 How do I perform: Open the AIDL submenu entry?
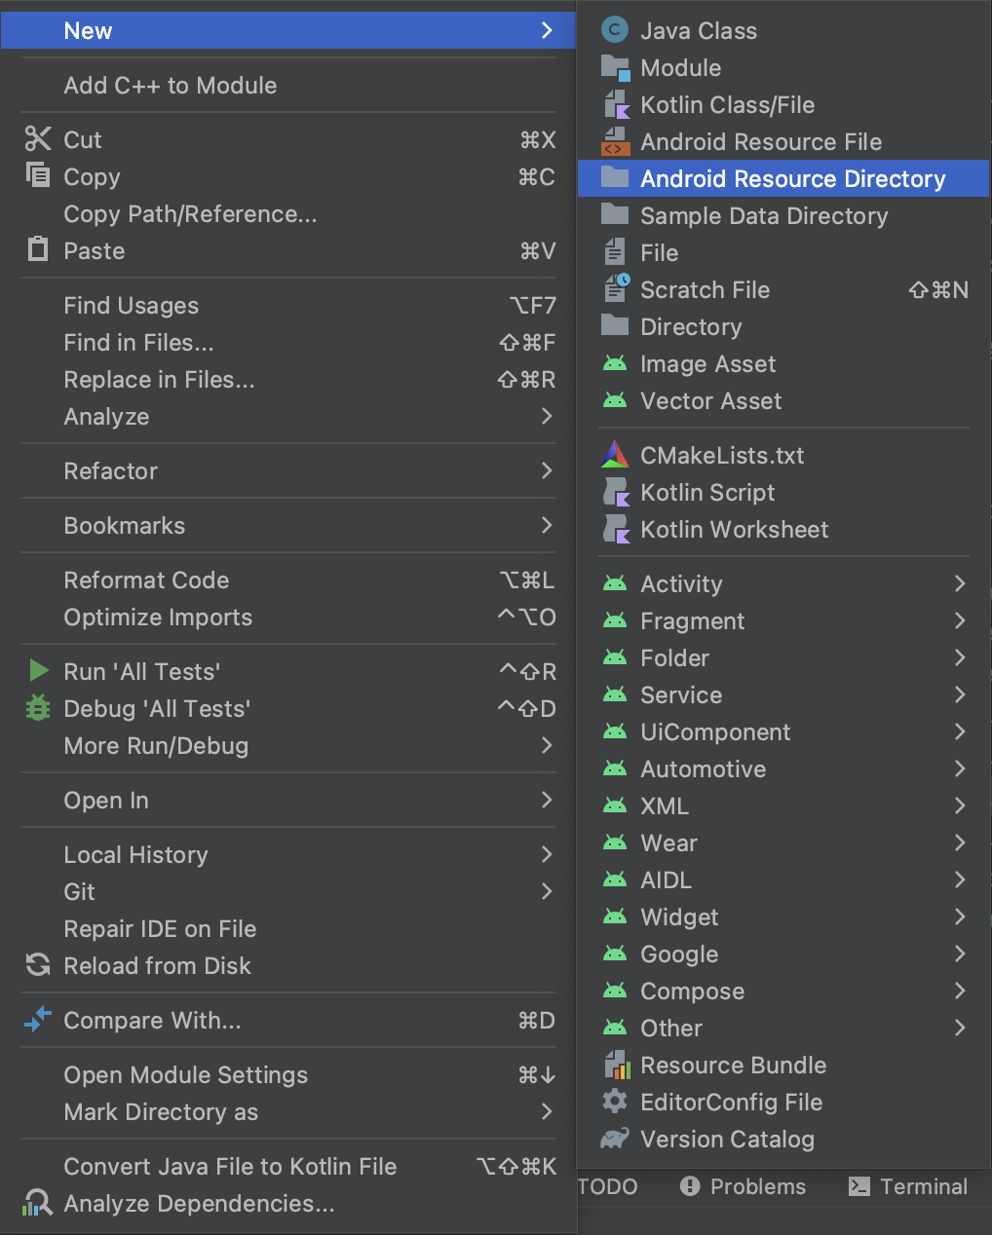[783, 880]
